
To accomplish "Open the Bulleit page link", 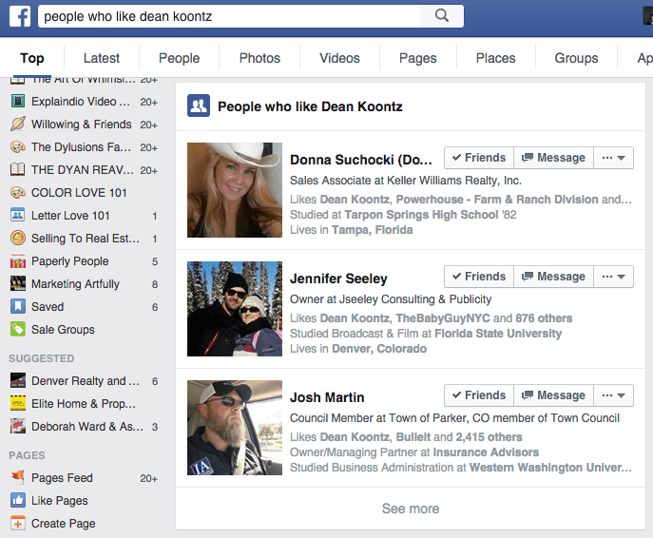I will pos(413,437).
